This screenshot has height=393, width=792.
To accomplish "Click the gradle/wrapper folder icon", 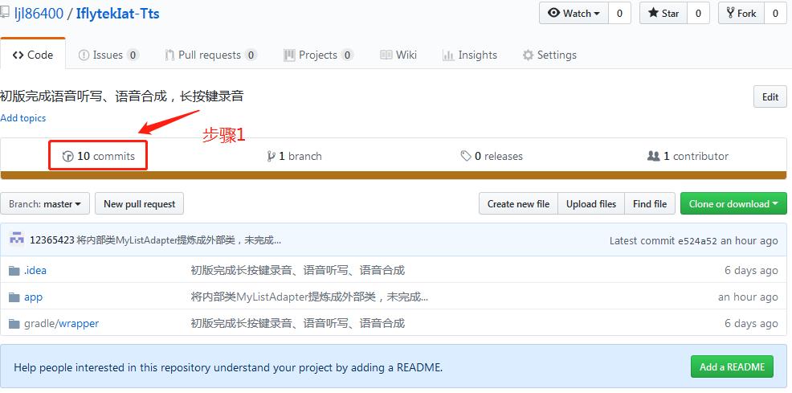I will [14, 323].
